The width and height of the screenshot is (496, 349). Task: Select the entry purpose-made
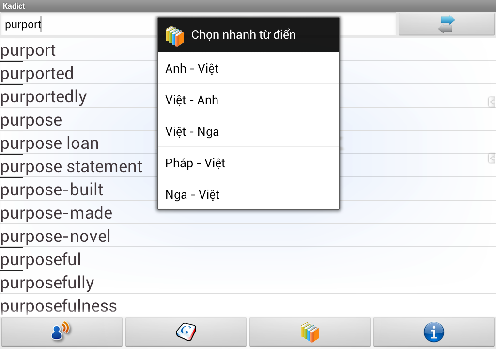coord(248,212)
